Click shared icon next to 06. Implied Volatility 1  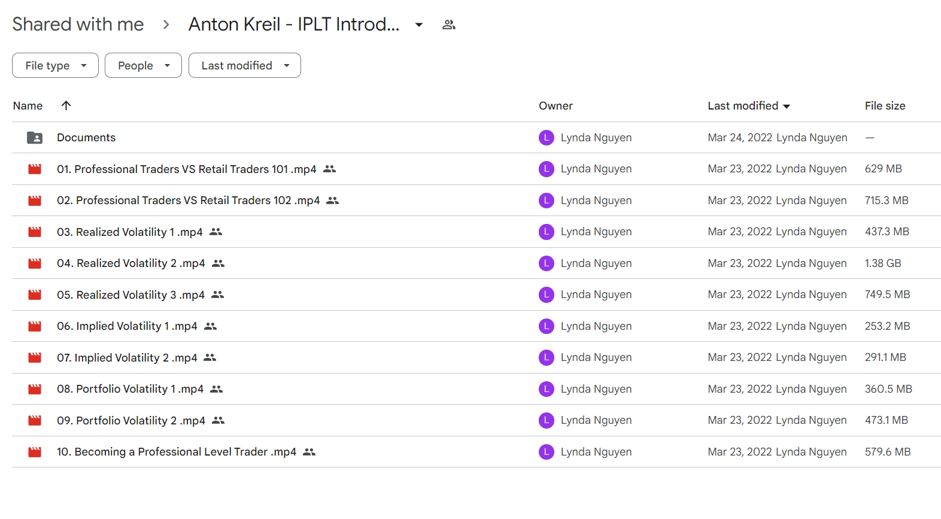click(x=211, y=326)
